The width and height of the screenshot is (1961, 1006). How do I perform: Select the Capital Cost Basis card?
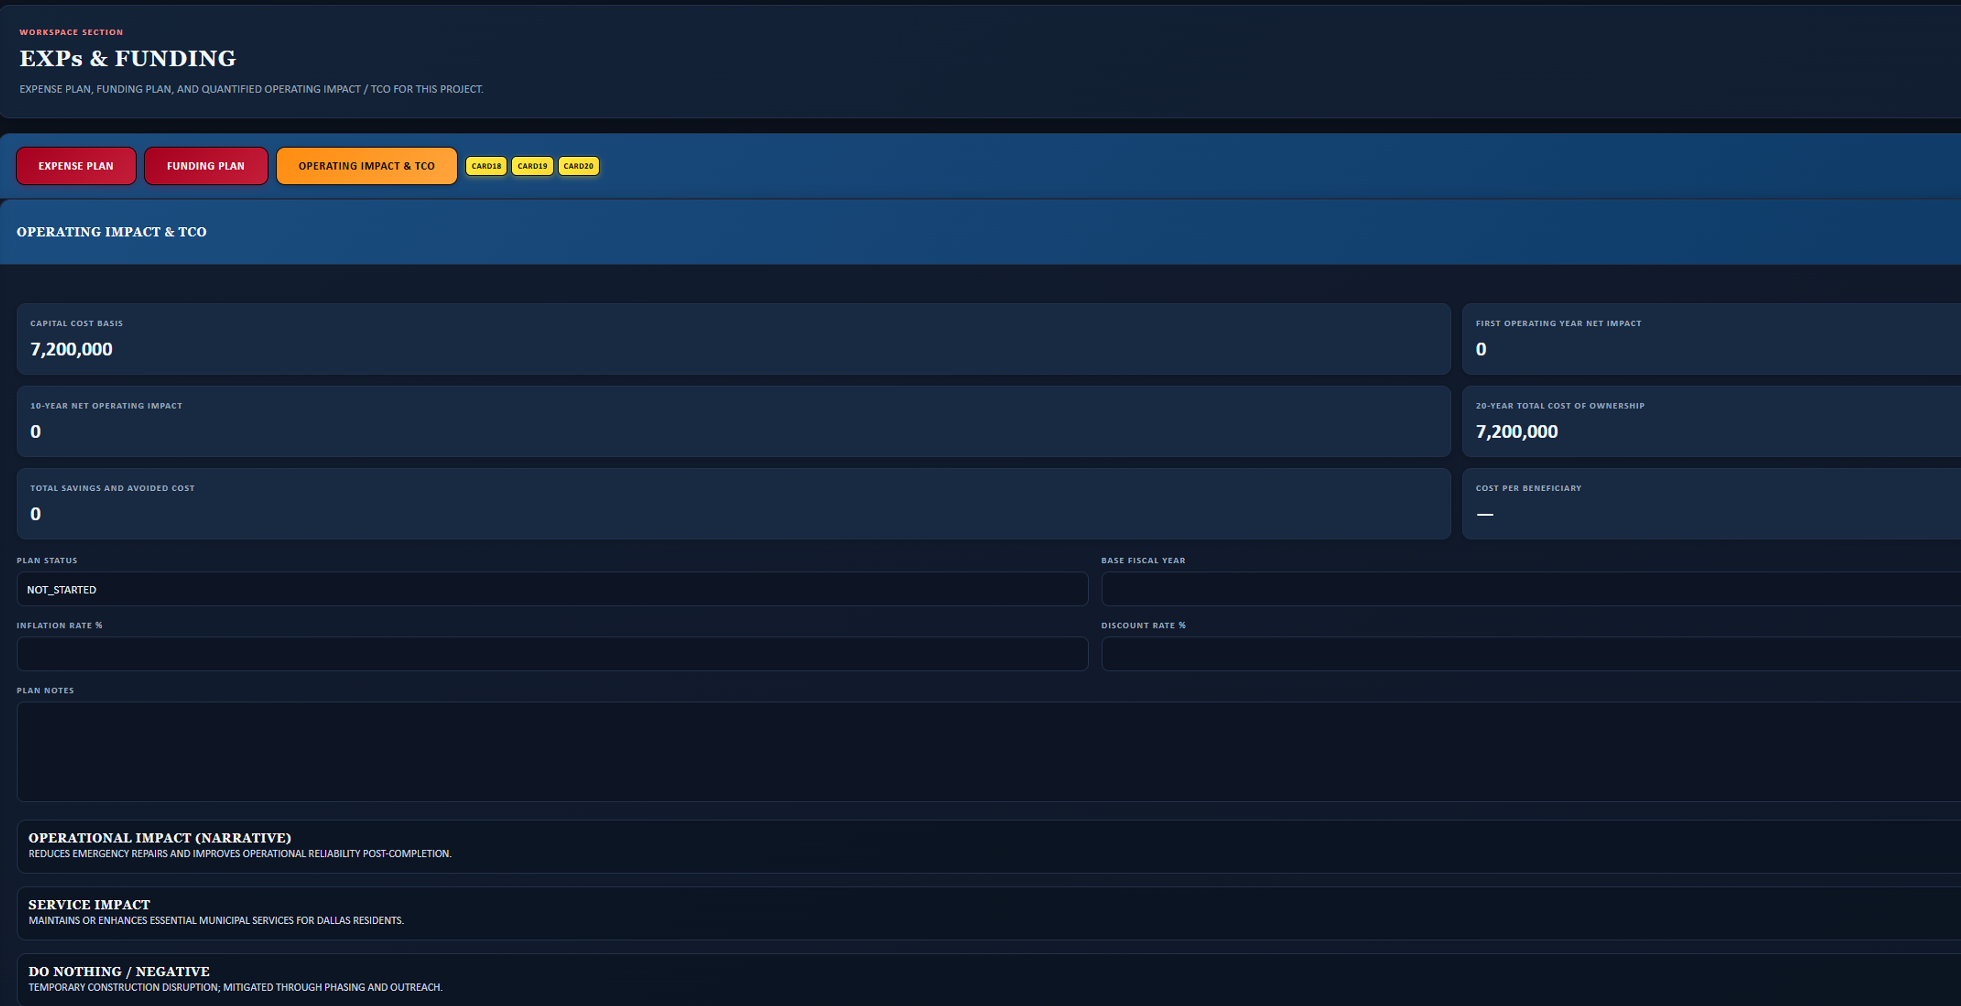point(734,340)
